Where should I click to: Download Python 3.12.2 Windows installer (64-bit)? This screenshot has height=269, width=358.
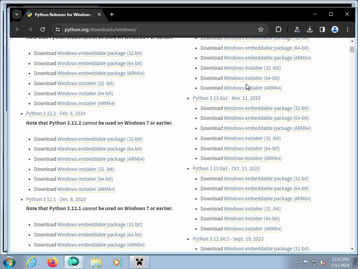[x=85, y=179]
